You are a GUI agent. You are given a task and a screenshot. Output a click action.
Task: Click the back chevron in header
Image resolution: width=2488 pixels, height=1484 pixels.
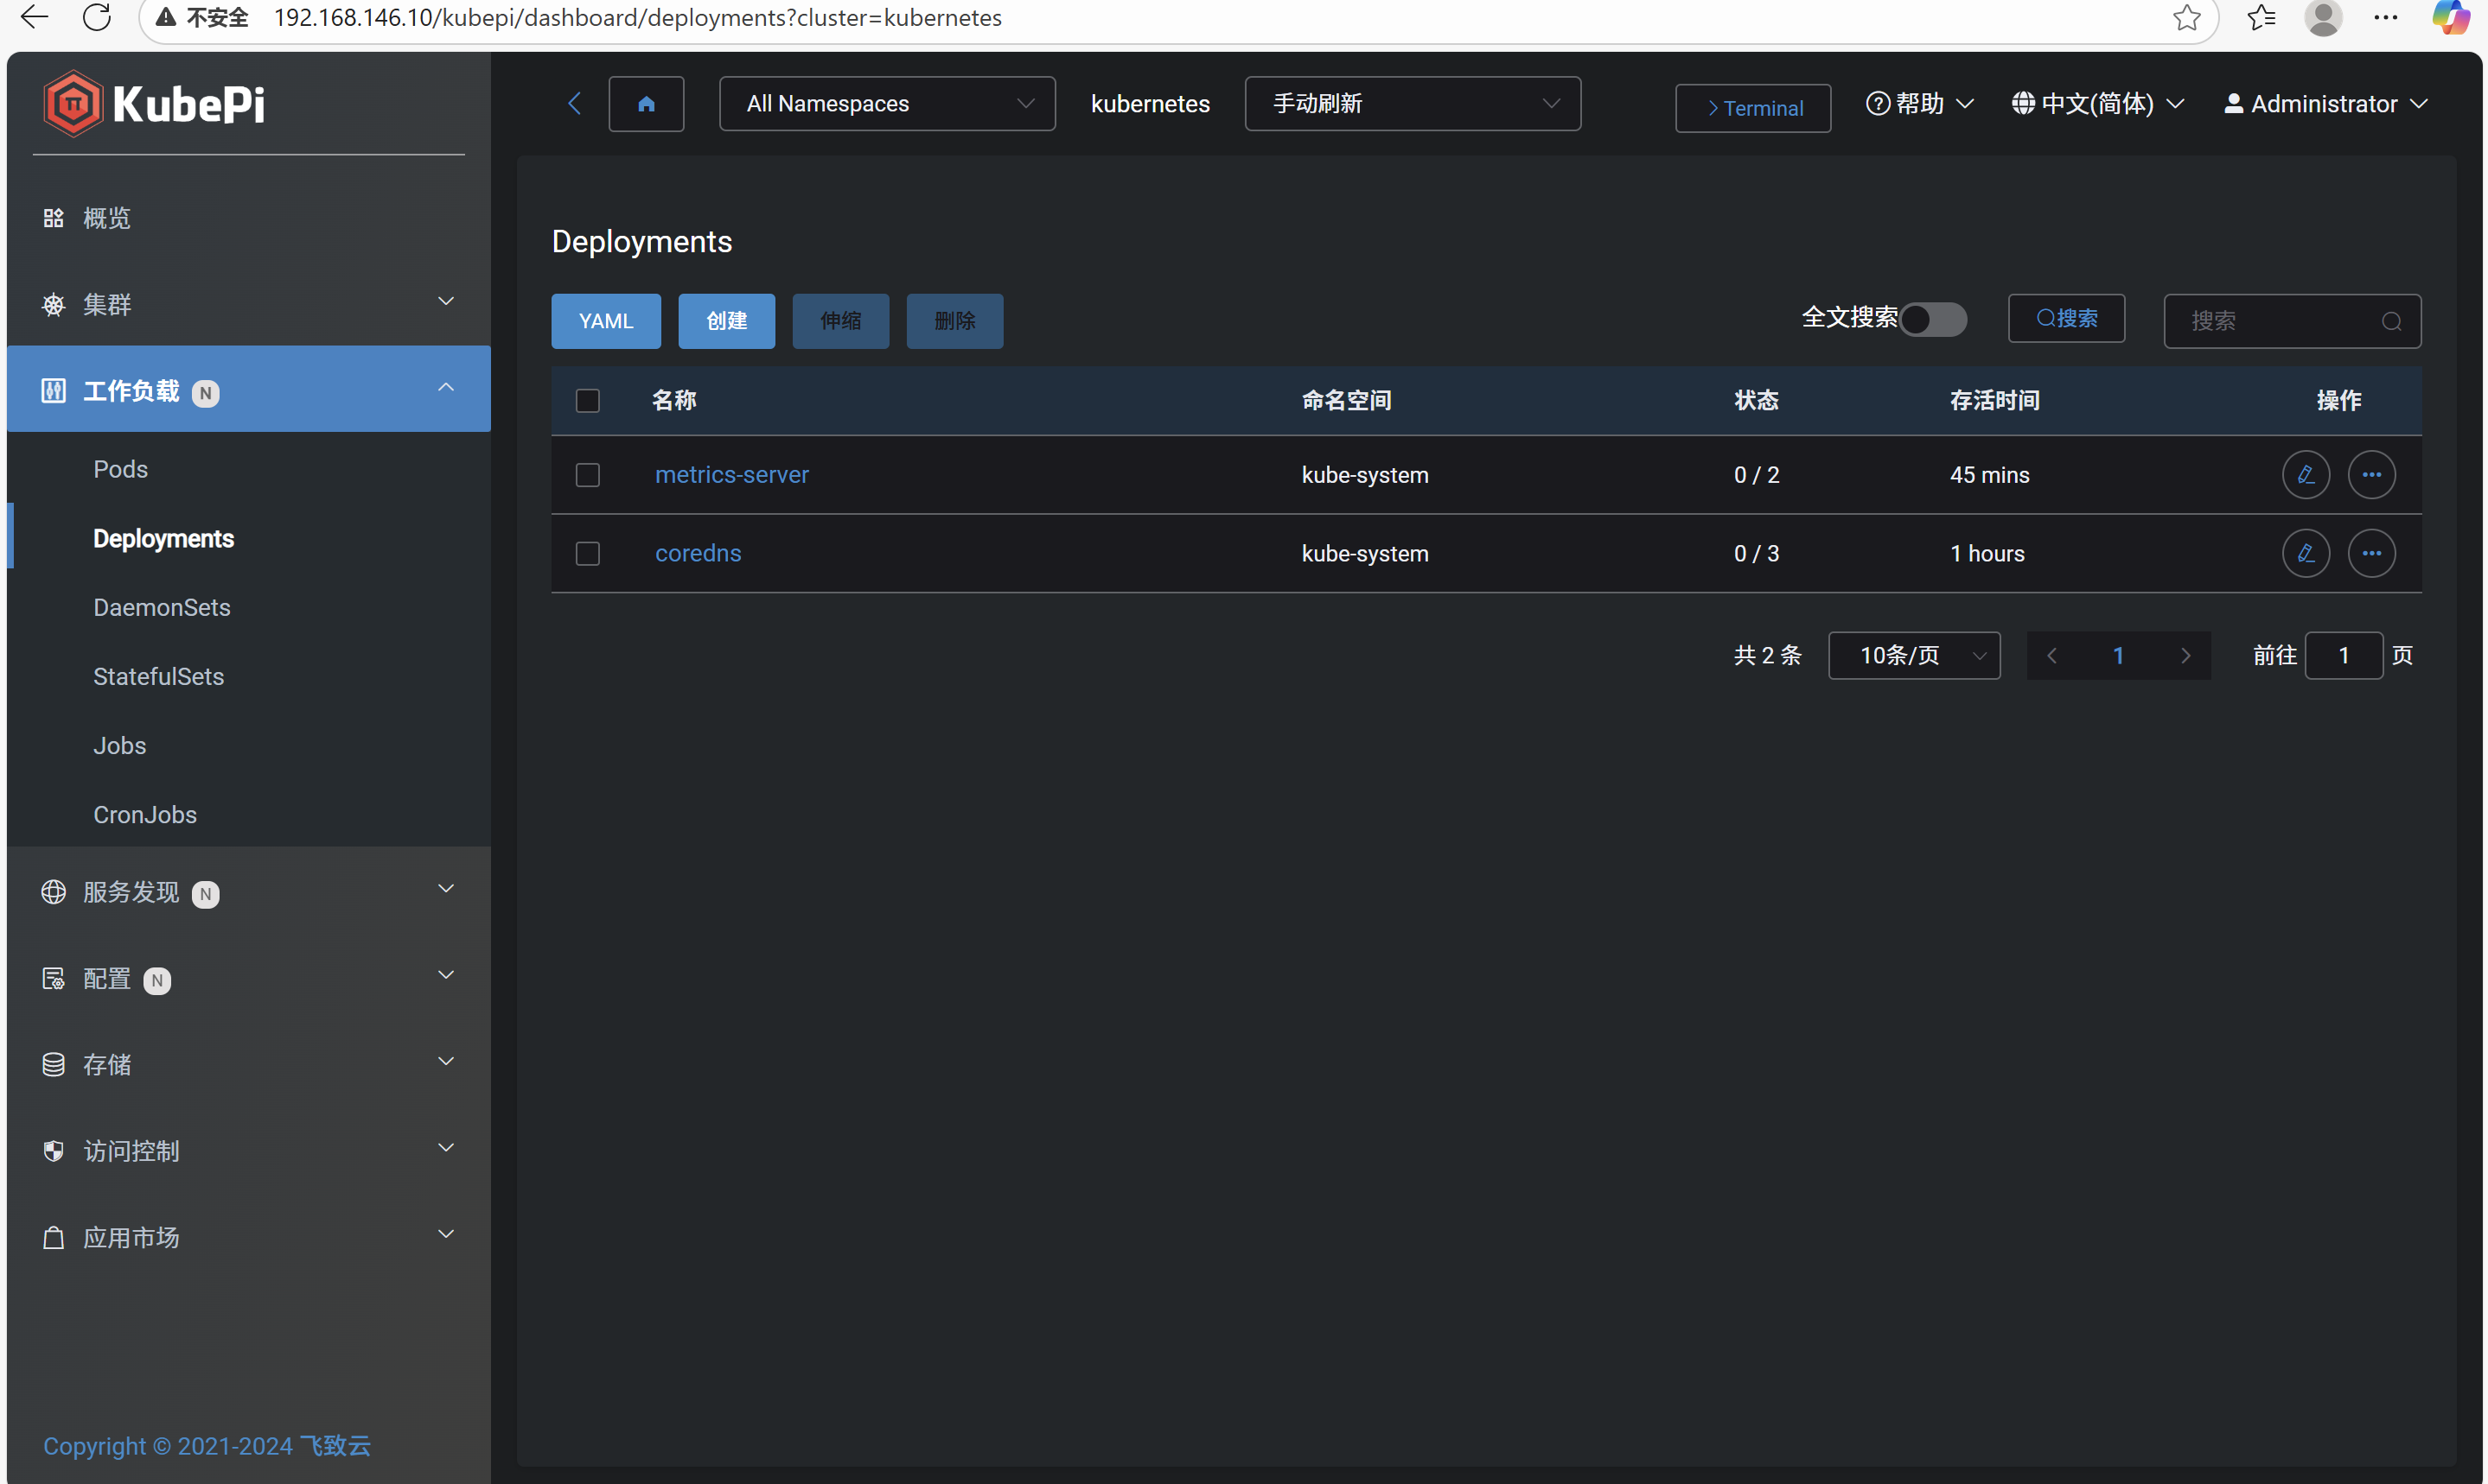(x=575, y=104)
